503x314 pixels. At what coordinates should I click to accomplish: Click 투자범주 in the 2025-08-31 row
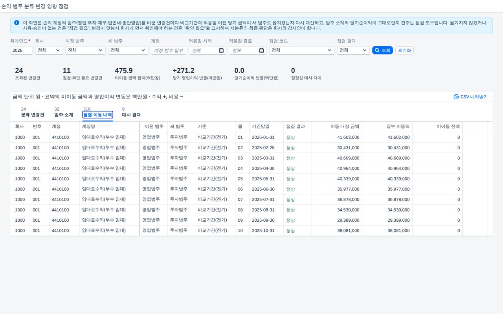(x=179, y=210)
